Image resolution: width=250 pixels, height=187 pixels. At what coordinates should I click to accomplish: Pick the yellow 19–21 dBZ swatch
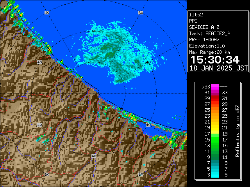pyautogui.click(x=215, y=128)
